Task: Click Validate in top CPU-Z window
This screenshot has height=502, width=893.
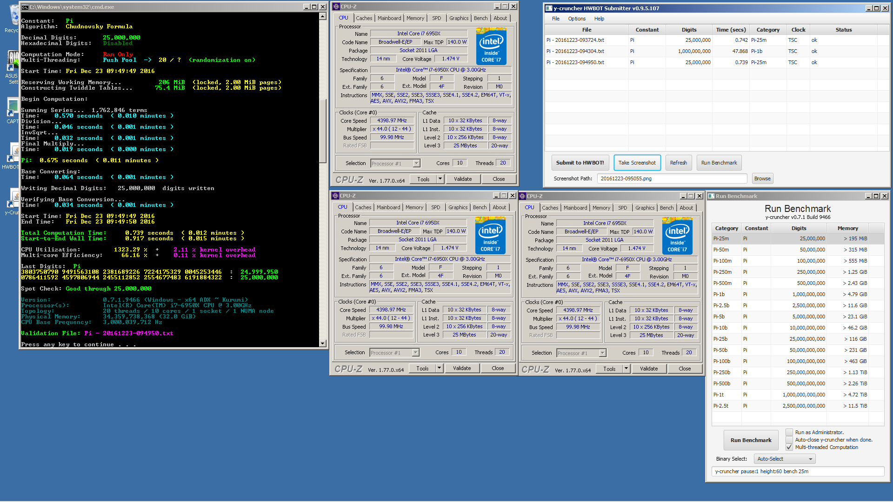Action: 463,179
